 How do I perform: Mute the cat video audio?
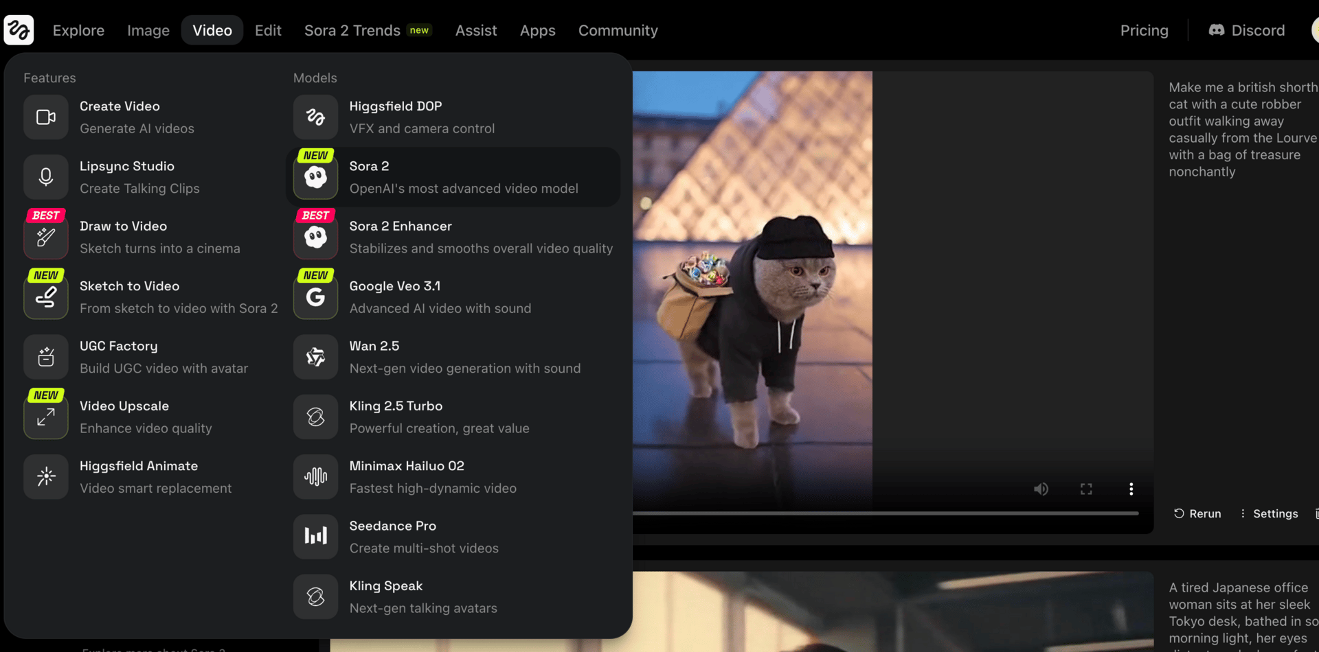[1041, 489]
